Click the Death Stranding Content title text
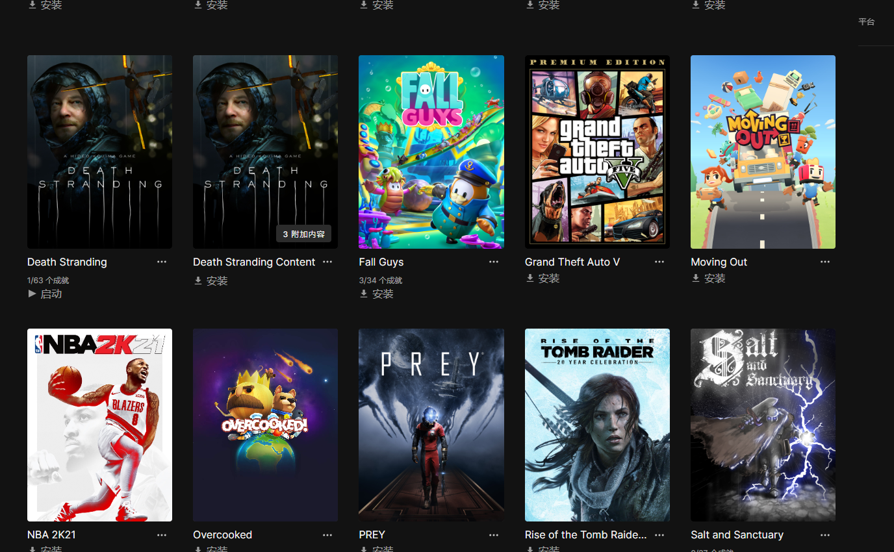 point(254,262)
